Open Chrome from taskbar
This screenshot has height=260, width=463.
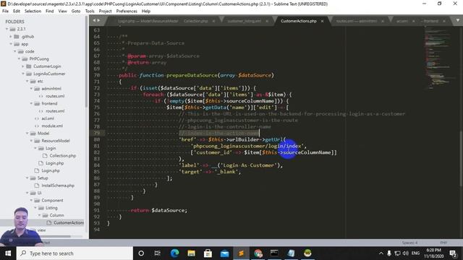coord(258,253)
